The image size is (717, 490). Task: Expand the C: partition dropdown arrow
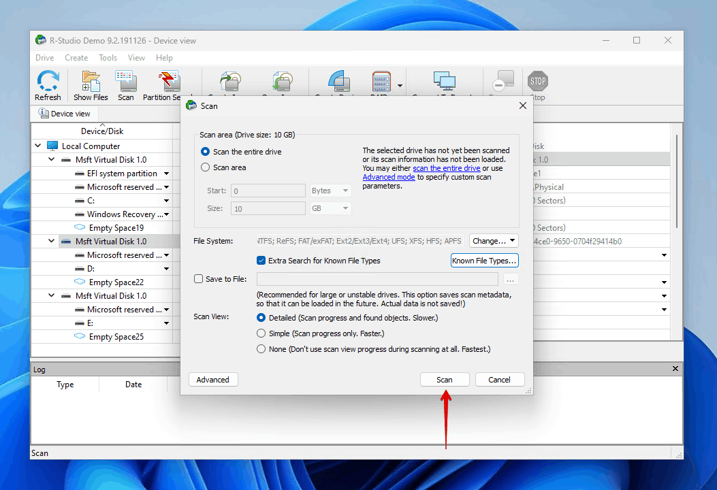pos(166,201)
